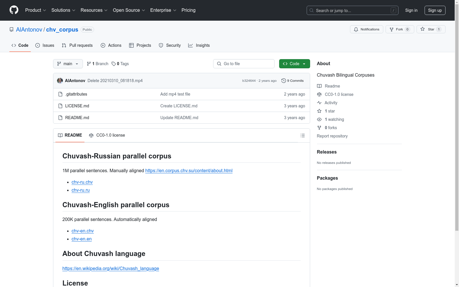
Task: Click the repository icon beside AlAntonov
Action: coord(11,30)
